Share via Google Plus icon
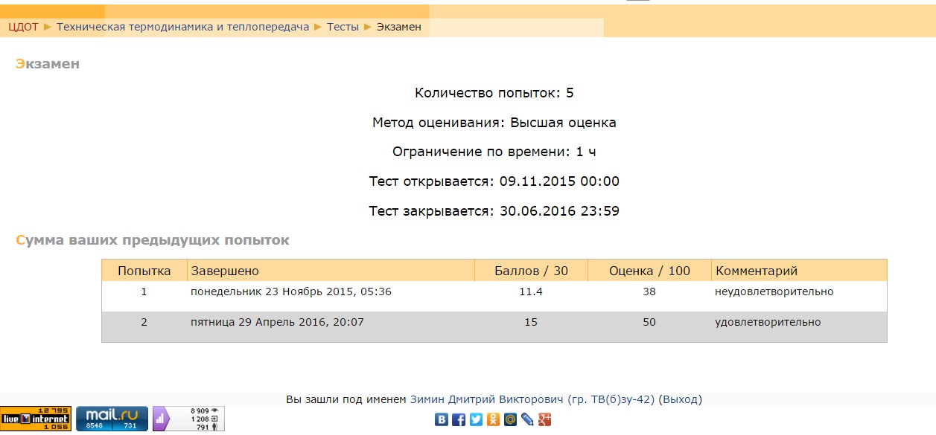 (544, 419)
